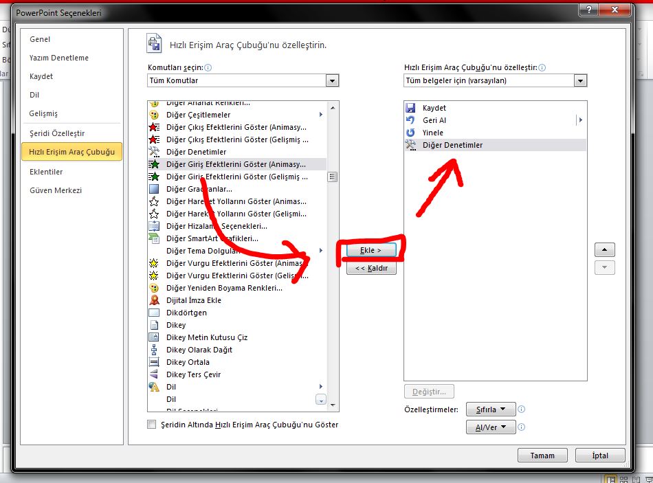The width and height of the screenshot is (653, 483).
Task: Click star outline icon for Diğer Hareket Yollarını Göster (Gelişmi...
Action: tap(154, 214)
